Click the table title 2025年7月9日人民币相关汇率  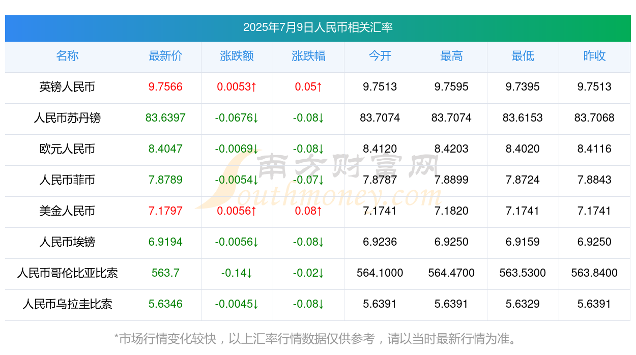318,27
